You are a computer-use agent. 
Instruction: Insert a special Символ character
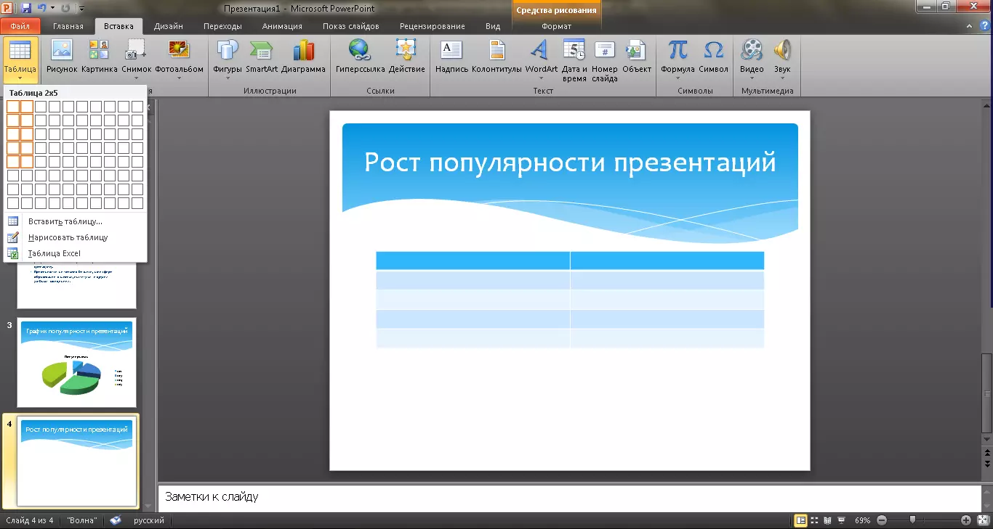[x=713, y=57]
